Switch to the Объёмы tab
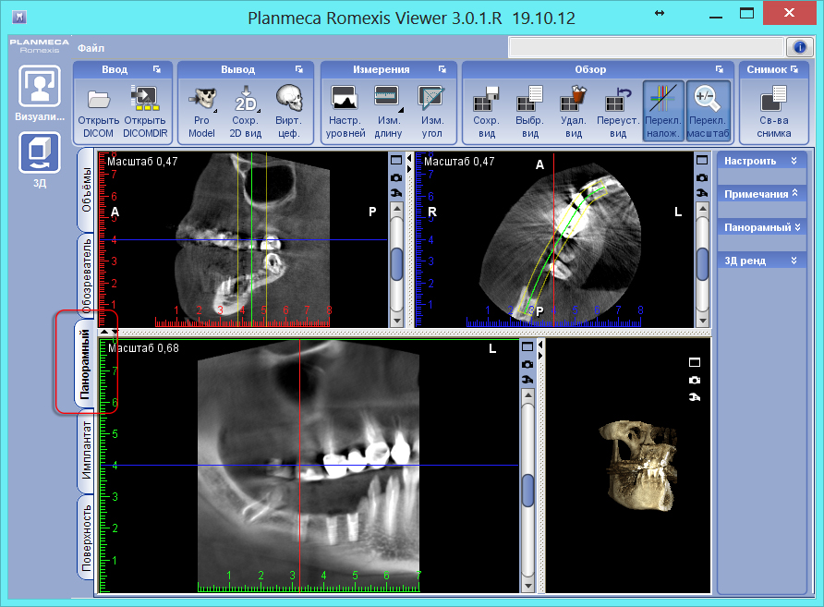Image resolution: width=824 pixels, height=607 pixels. [x=86, y=189]
